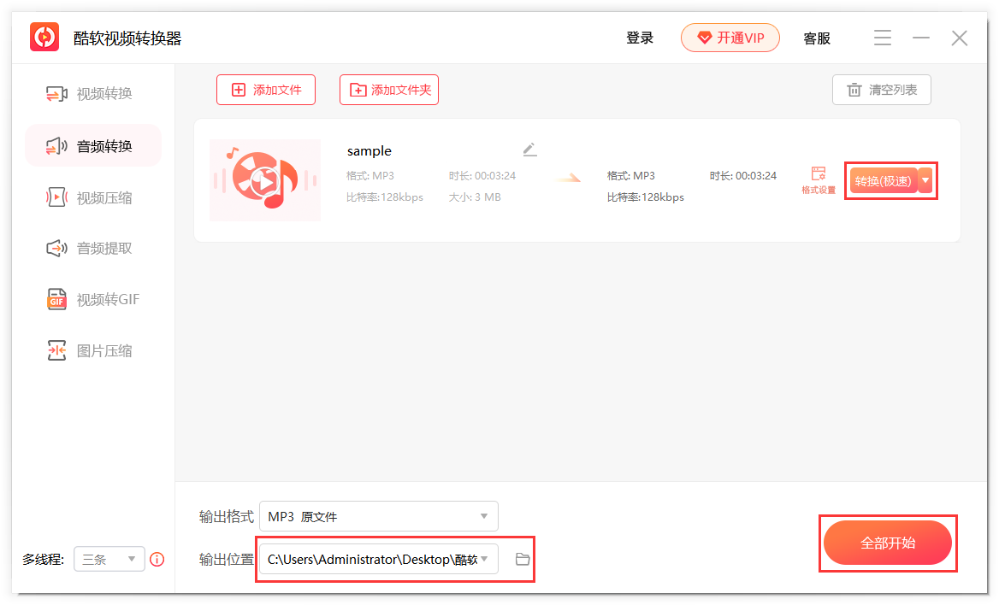Open the 格式设置 format settings icon
Viewport: 999px width, 605px height.
point(819,179)
